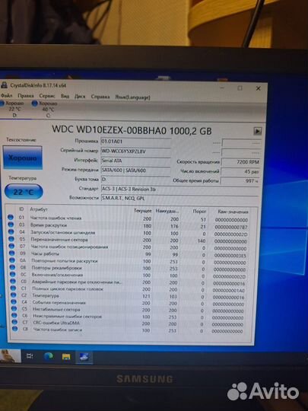Select row Переназначенные сектора
The width and height of the screenshot is (308, 411).
[x=129, y=240]
